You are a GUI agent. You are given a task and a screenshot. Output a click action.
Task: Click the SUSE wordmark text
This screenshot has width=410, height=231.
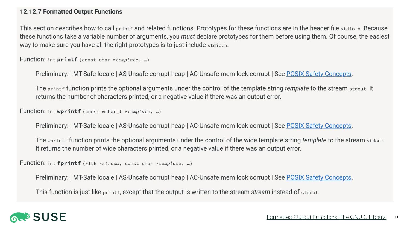pos(49,217)
